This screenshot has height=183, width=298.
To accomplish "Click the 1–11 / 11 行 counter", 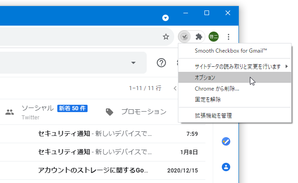I will click(145, 88).
